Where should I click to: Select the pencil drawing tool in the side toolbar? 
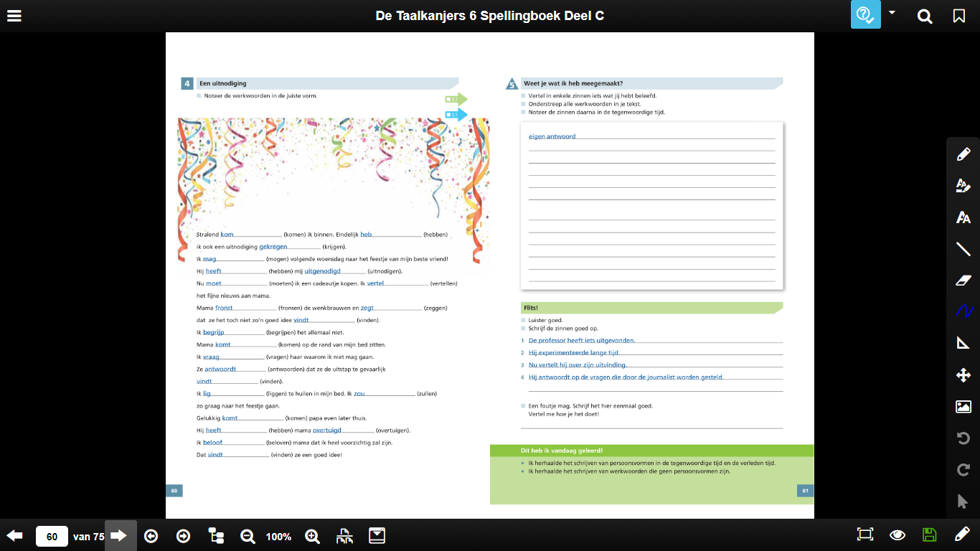click(963, 154)
